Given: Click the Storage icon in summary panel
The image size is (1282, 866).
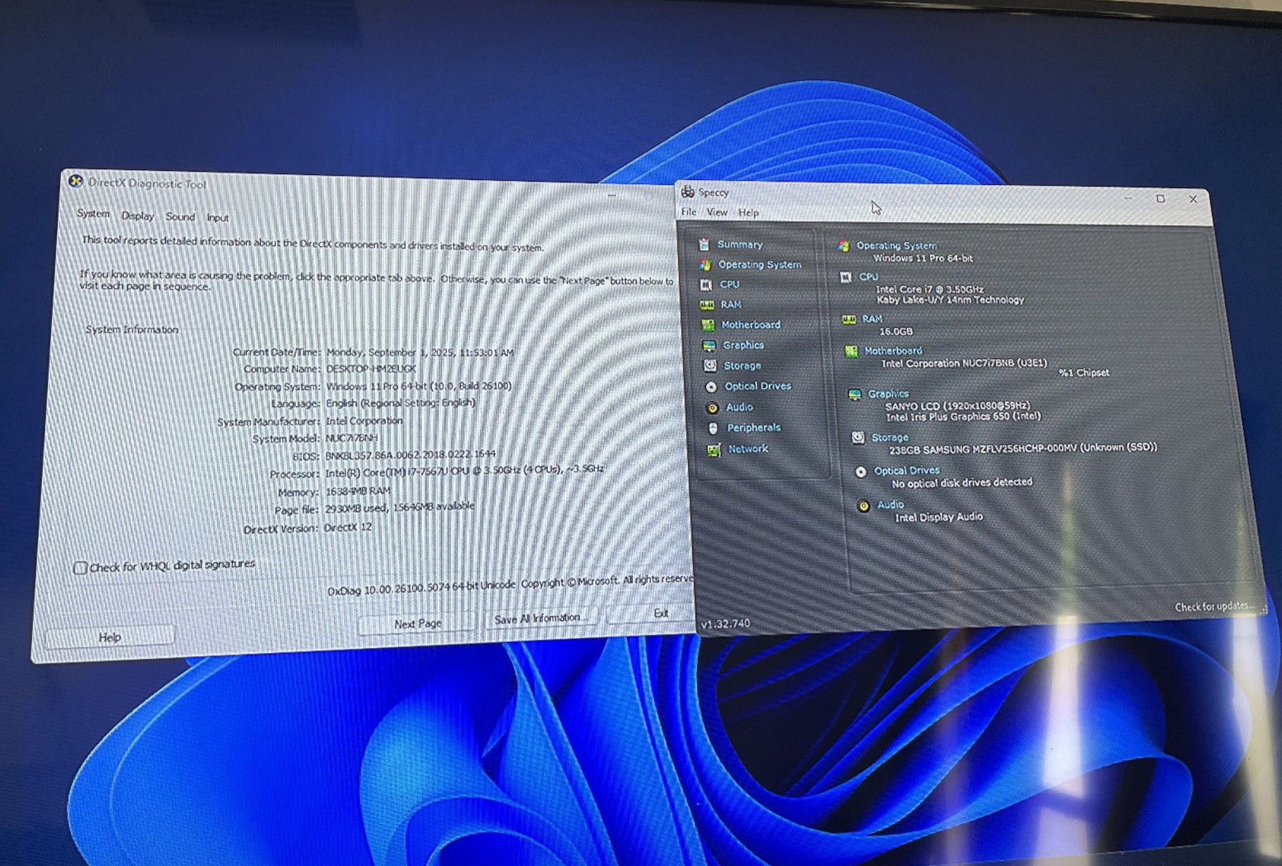Looking at the screenshot, I should 858,438.
